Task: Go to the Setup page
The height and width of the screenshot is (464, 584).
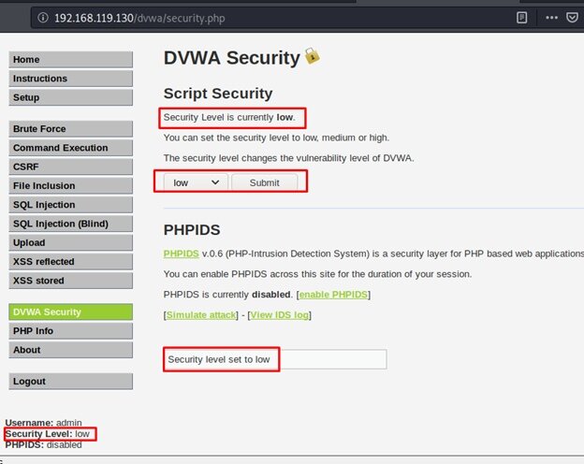Action: tap(70, 97)
